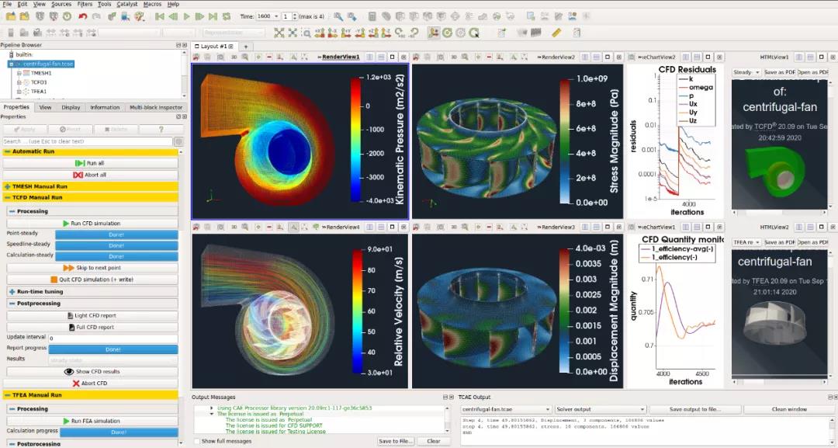Viewport: 838px width, 448px height.
Task: Click the yellow Ruler tool icon
Action: pos(556,33)
